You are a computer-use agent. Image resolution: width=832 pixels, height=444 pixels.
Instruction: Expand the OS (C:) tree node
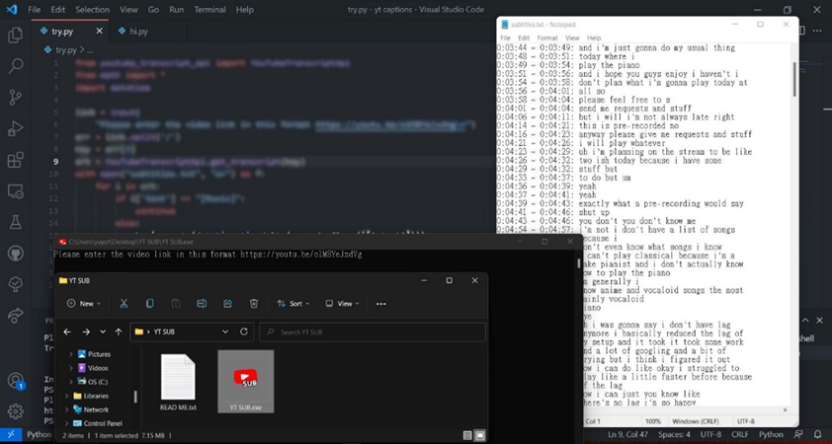[71, 382]
